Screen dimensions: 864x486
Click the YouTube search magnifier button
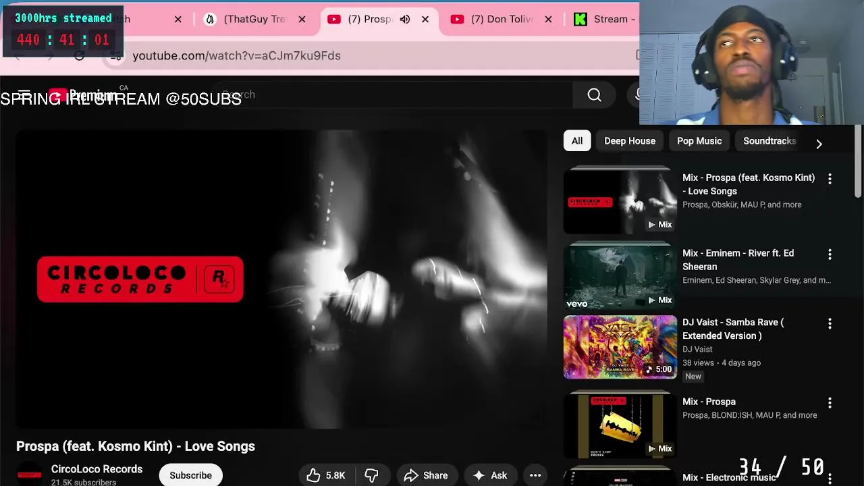594,95
